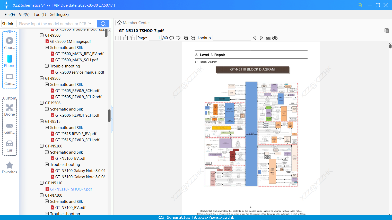Viewport: 392px width, 220px height.
Task: Collapse the GT-I9500 tree node
Action: 42,35
